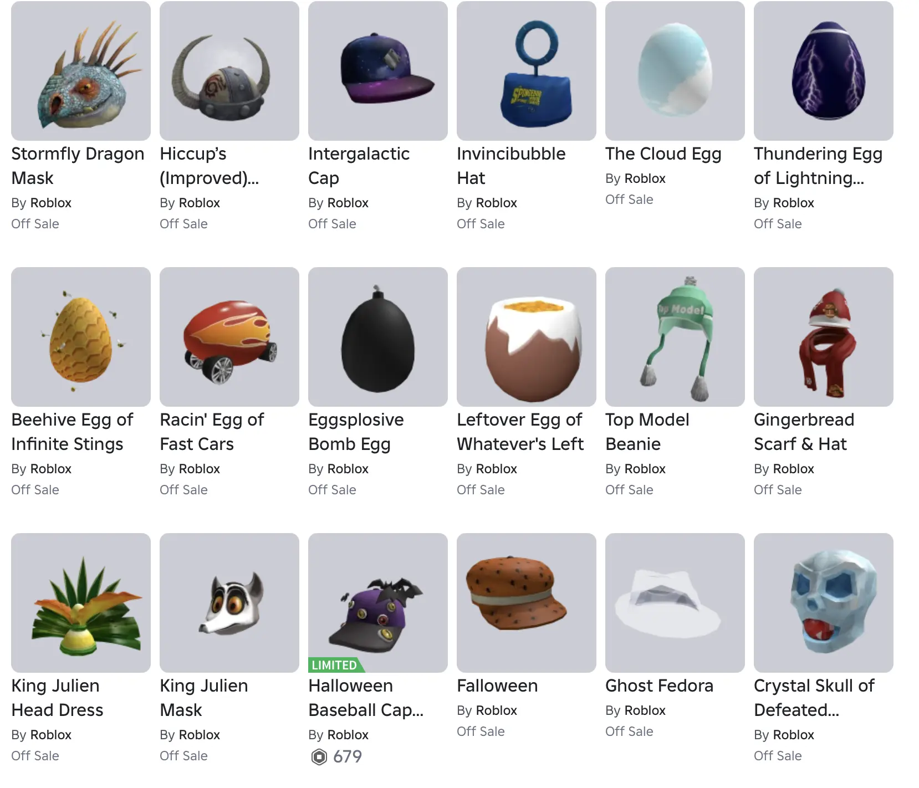The width and height of the screenshot is (919, 788).
Task: Select the Racin' Egg of Fast Cars image
Action: click(229, 337)
